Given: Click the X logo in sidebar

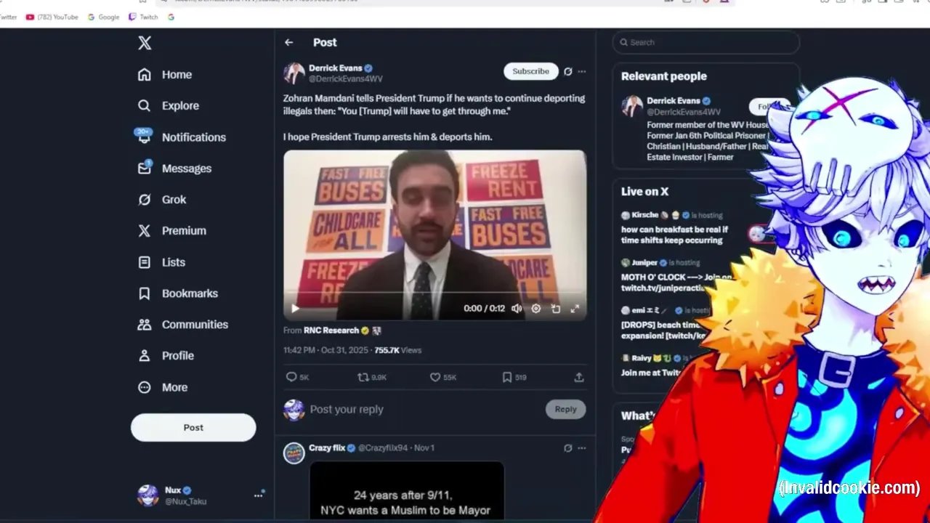Looking at the screenshot, I should pos(145,43).
